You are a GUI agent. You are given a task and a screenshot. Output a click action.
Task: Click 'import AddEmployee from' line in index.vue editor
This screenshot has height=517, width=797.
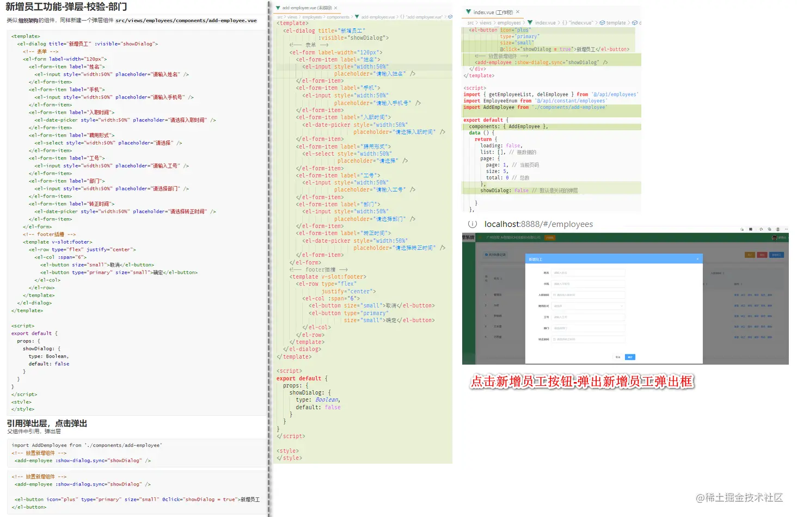535,107
